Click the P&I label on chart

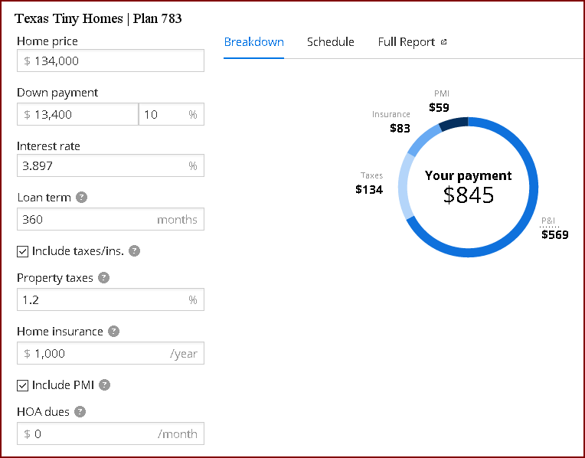(x=548, y=221)
